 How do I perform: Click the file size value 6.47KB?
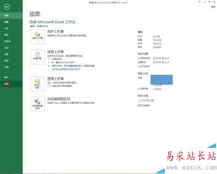[x=156, y=37]
